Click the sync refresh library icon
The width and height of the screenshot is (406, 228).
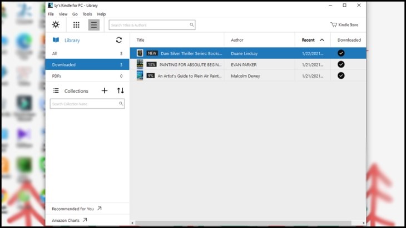118,40
